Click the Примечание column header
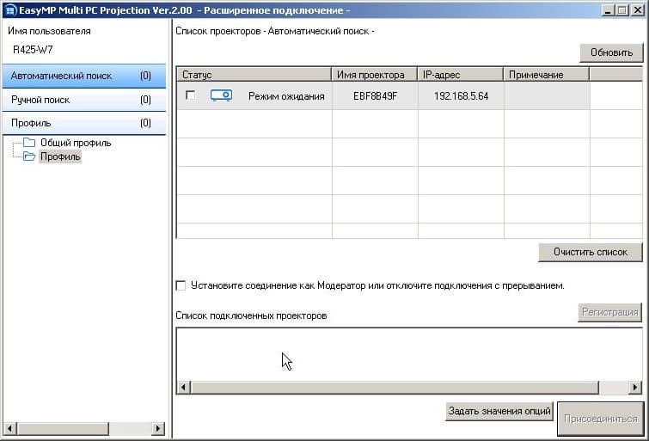 [547, 75]
